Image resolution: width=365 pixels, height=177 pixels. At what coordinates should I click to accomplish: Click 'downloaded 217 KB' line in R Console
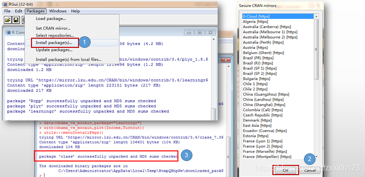[x=30, y=90]
